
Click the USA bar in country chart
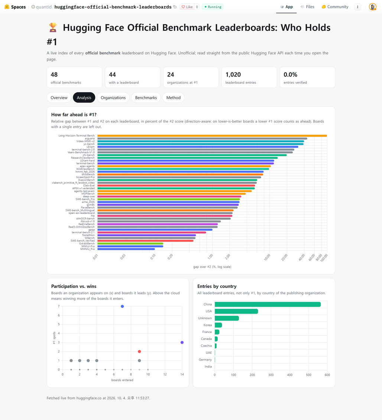[x=236, y=311]
